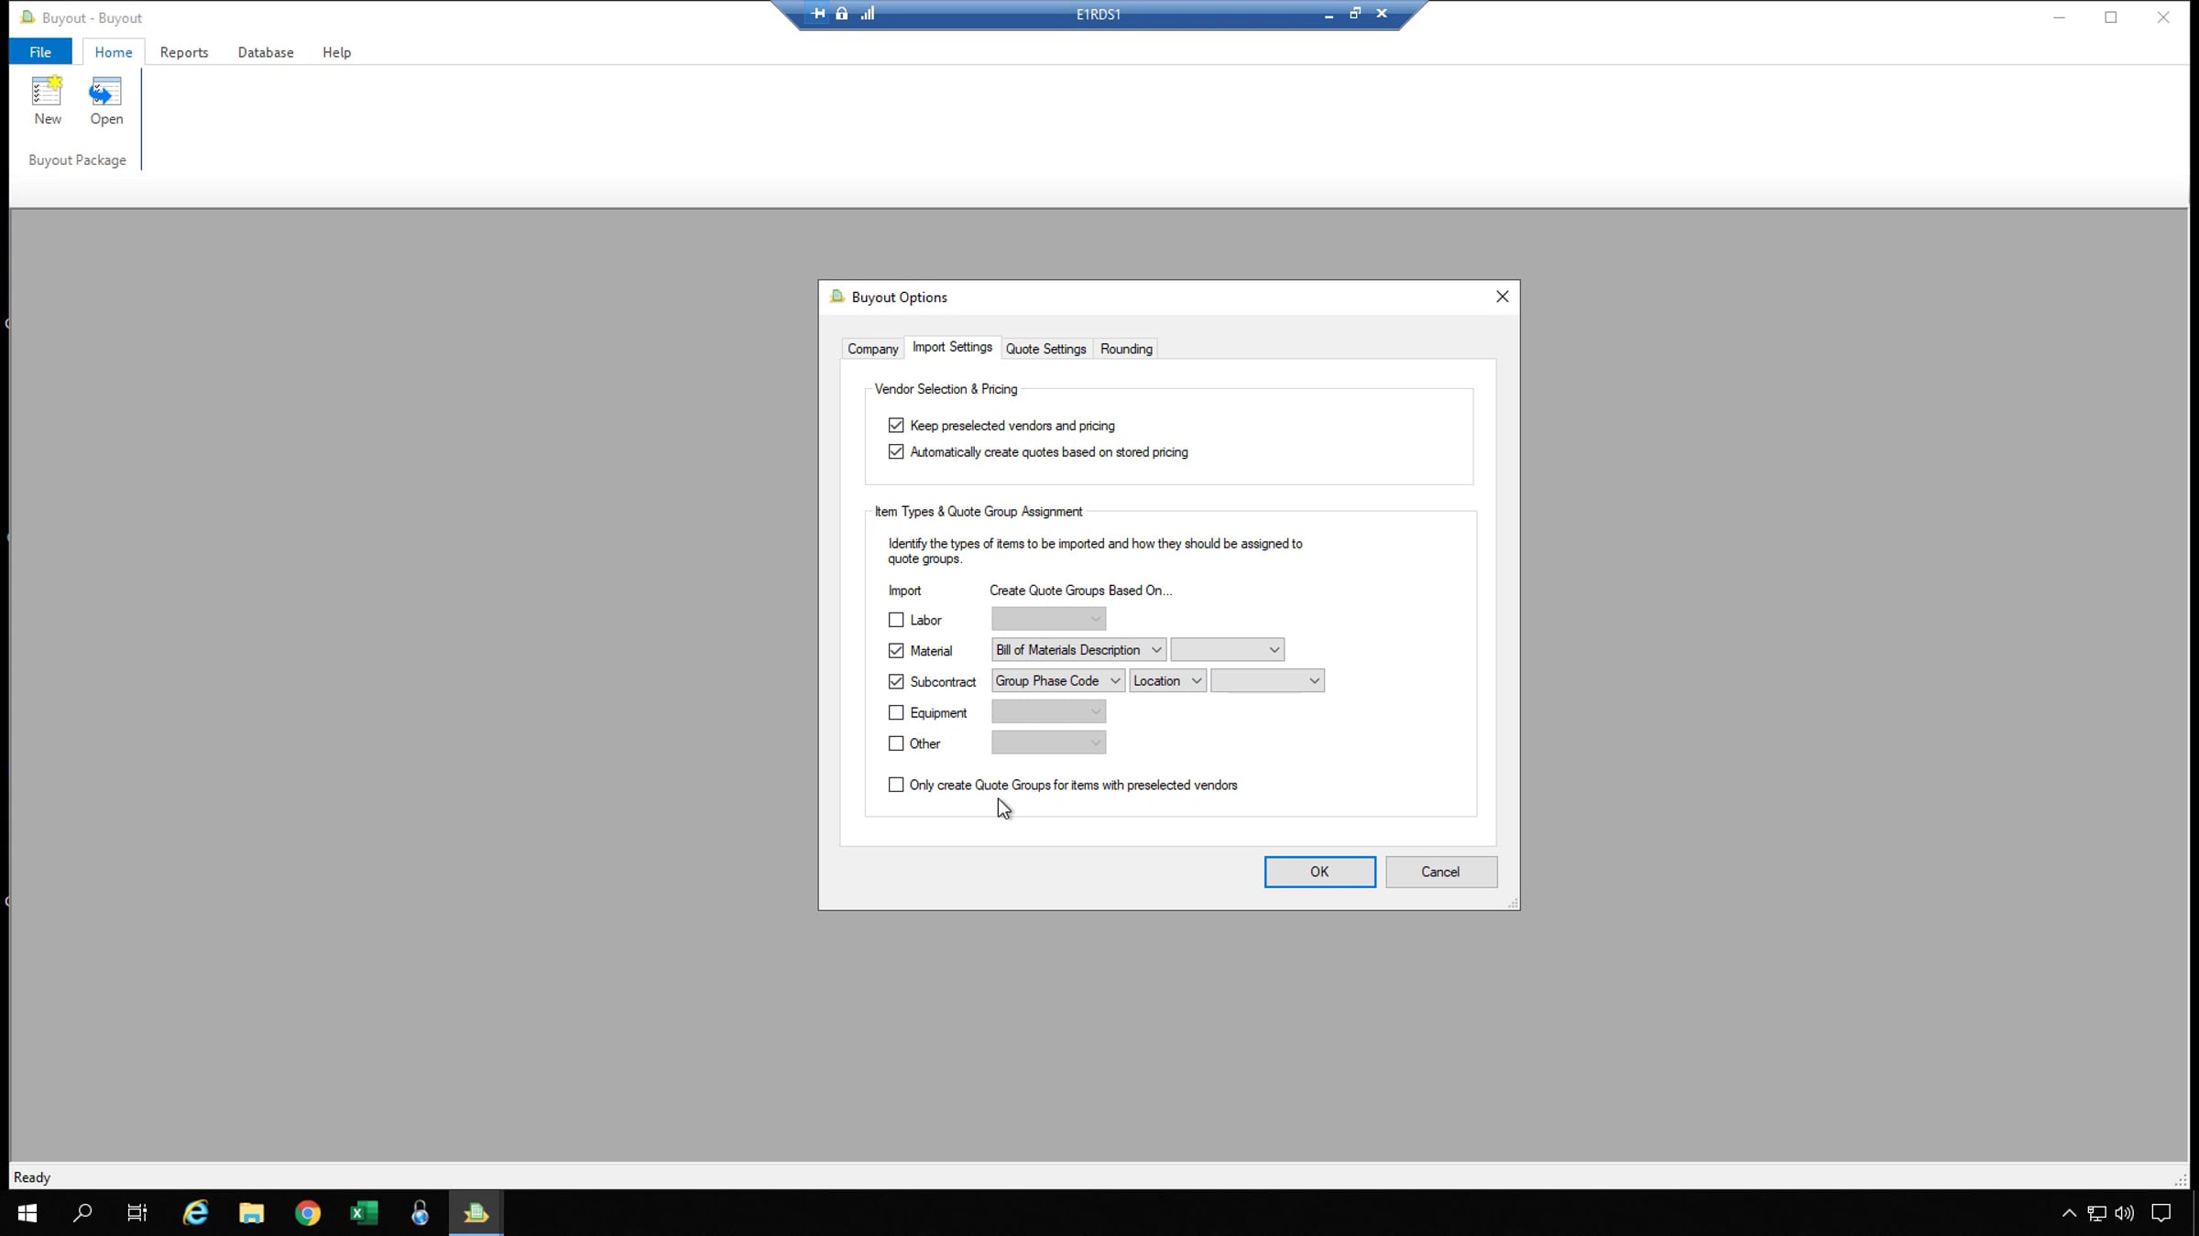Open the Reports ribbon tab
2199x1236 pixels.
click(183, 52)
